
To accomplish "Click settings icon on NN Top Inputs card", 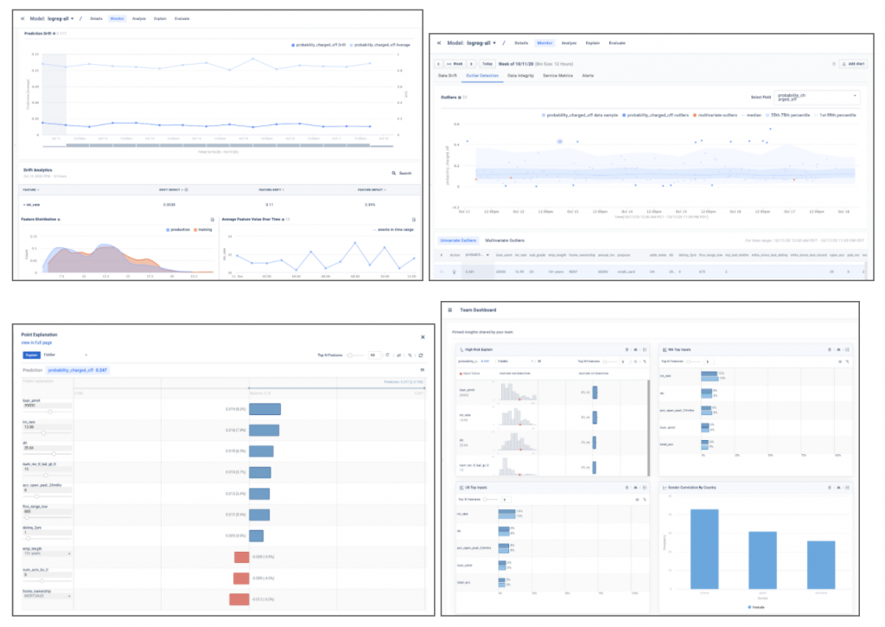I will (x=840, y=361).
